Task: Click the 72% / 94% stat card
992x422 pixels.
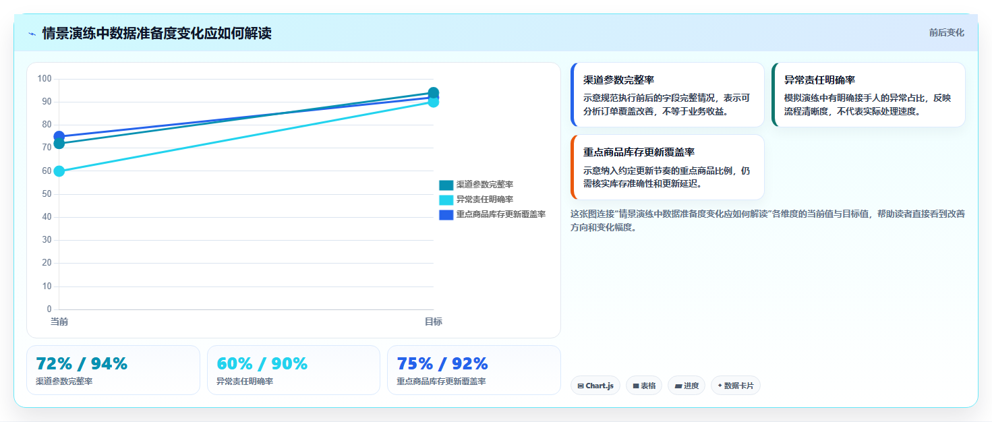Action: click(x=113, y=370)
